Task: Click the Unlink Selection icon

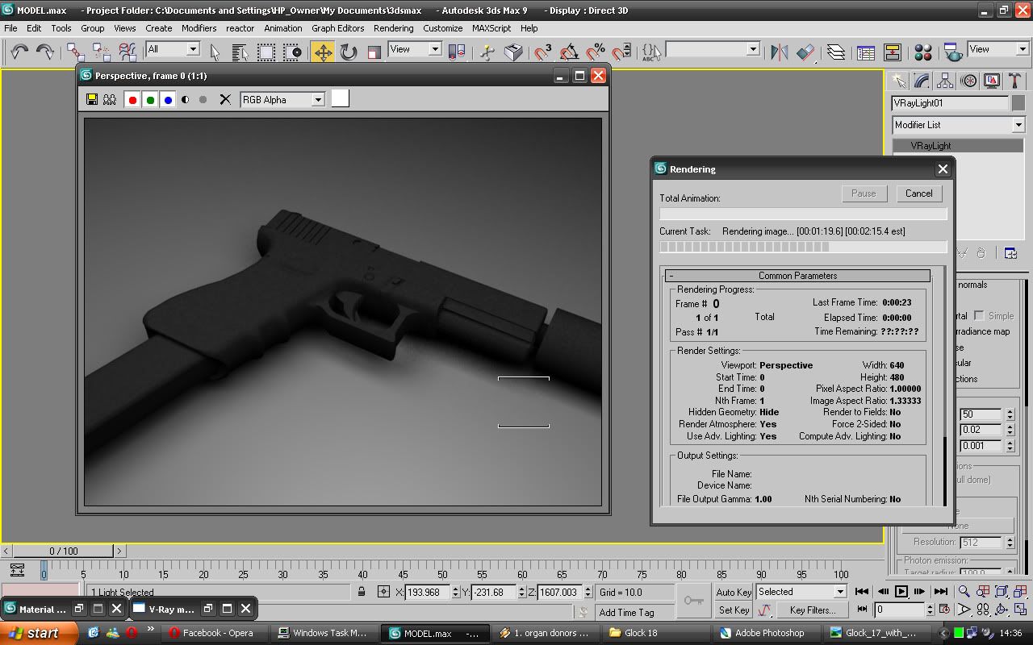Action: click(x=102, y=52)
